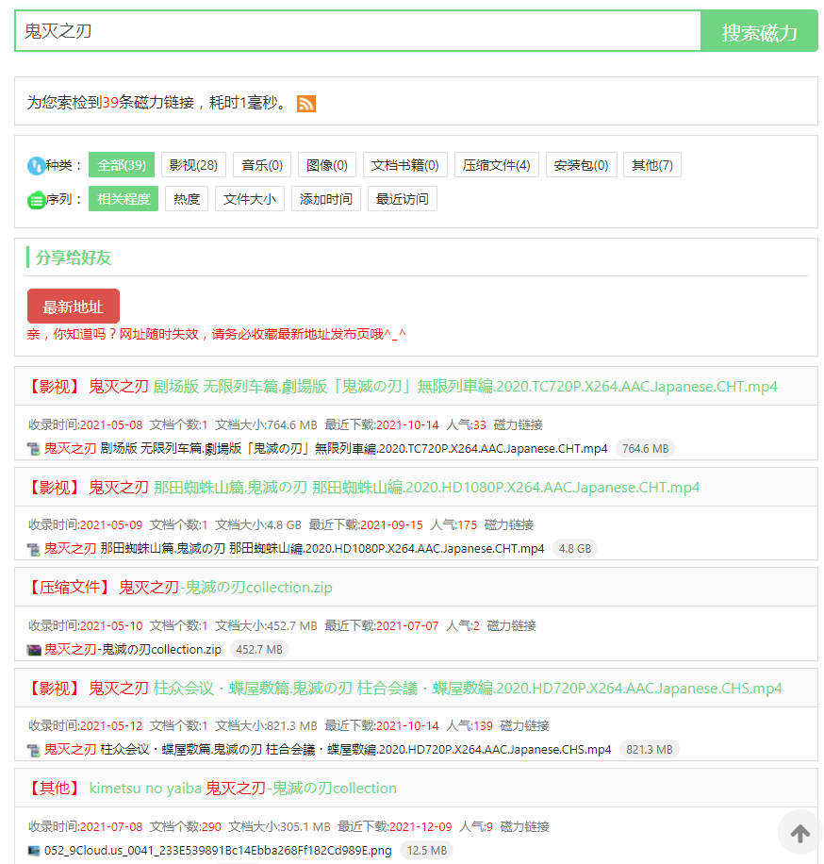
Task: Click the 那田蜘蛛山篇 mp4 file name row
Action: [294, 549]
